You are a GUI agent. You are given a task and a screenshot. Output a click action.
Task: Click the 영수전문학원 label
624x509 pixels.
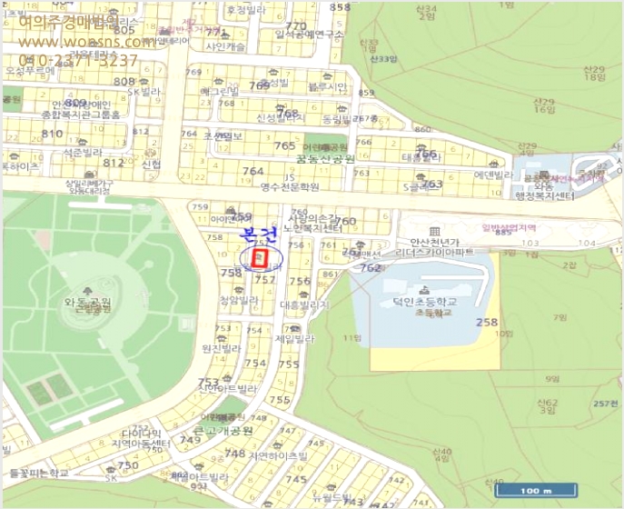click(290, 186)
